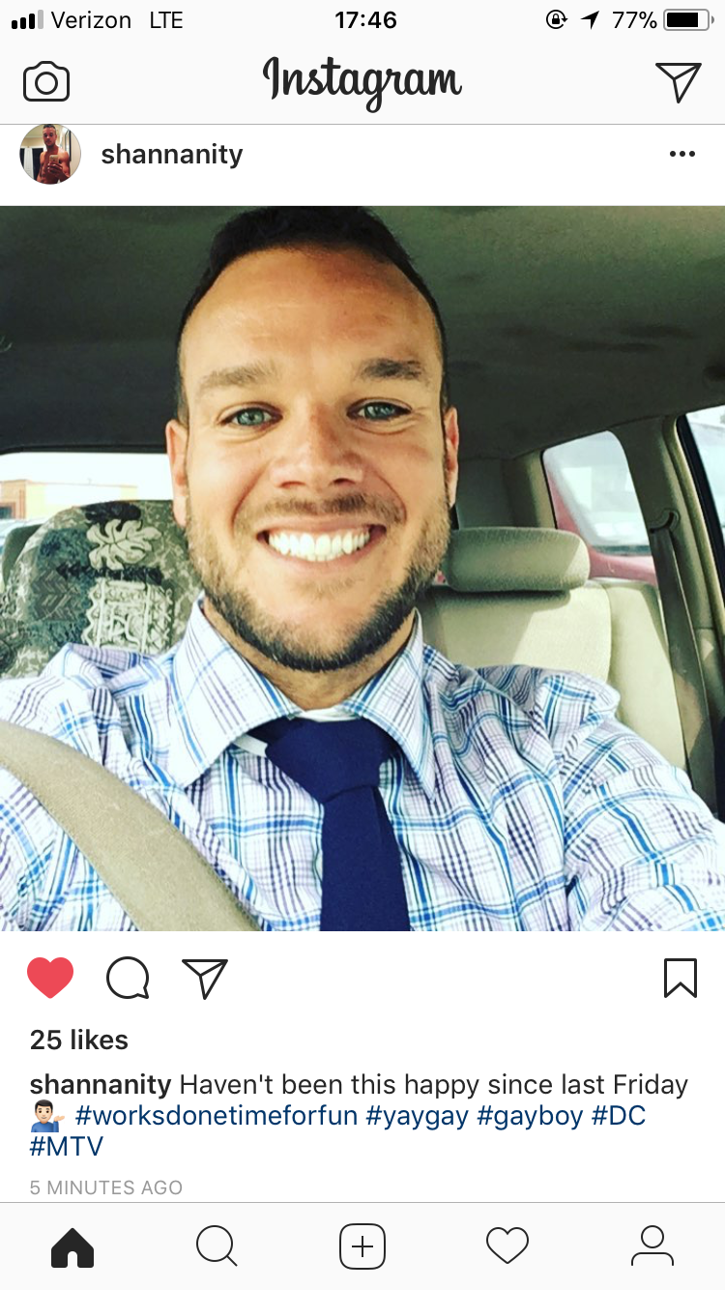Open post options three-dot menu
Viewport: 725px width, 1290px height.
681,154
